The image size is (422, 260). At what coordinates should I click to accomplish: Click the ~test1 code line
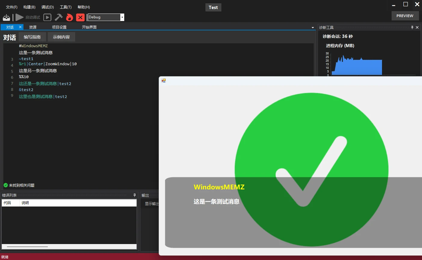click(x=26, y=59)
